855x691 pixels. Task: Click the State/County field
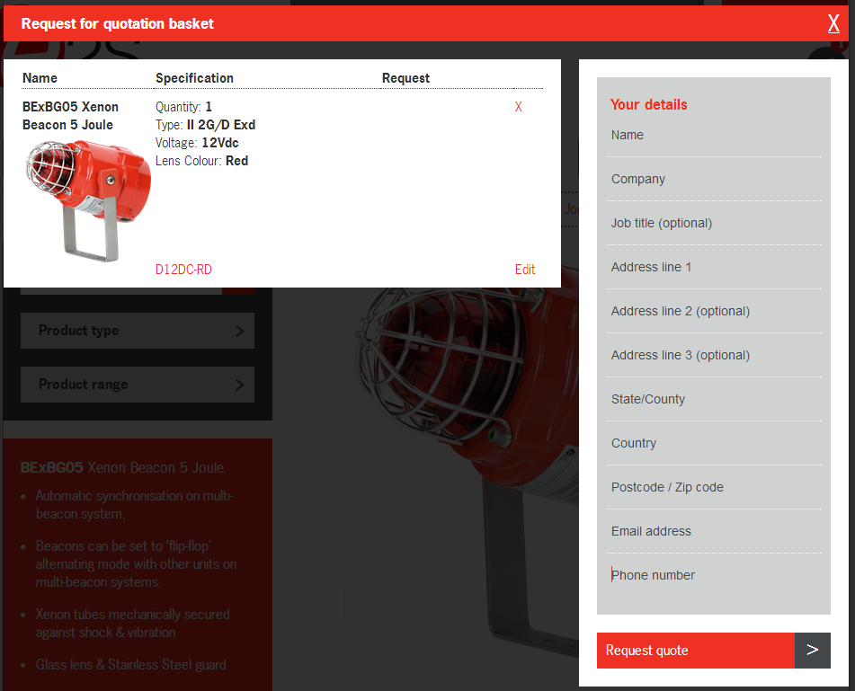[x=715, y=400]
